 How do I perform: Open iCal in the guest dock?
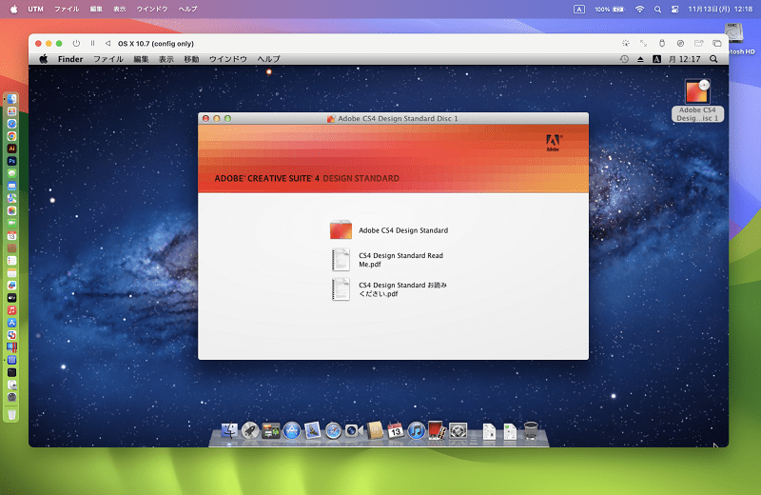pyautogui.click(x=396, y=430)
